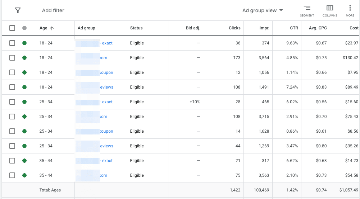Click the filter funnel icon

click(x=18, y=10)
